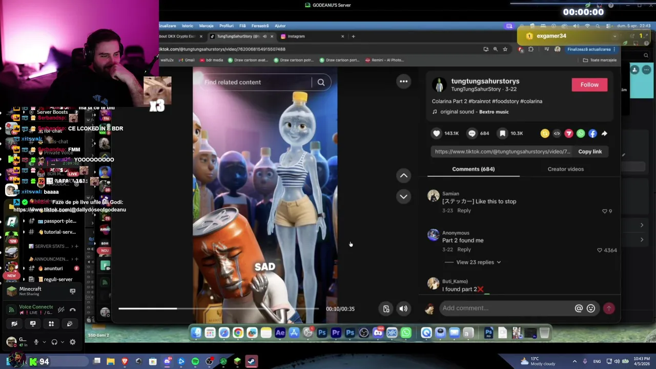
Task: Open the TikTok floating player icon
Action: pyautogui.click(x=386, y=309)
